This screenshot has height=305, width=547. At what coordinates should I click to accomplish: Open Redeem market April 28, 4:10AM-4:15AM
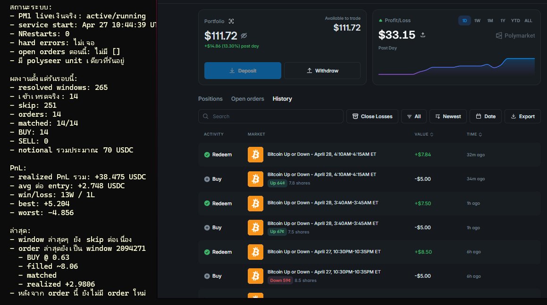pyautogui.click(x=322, y=154)
